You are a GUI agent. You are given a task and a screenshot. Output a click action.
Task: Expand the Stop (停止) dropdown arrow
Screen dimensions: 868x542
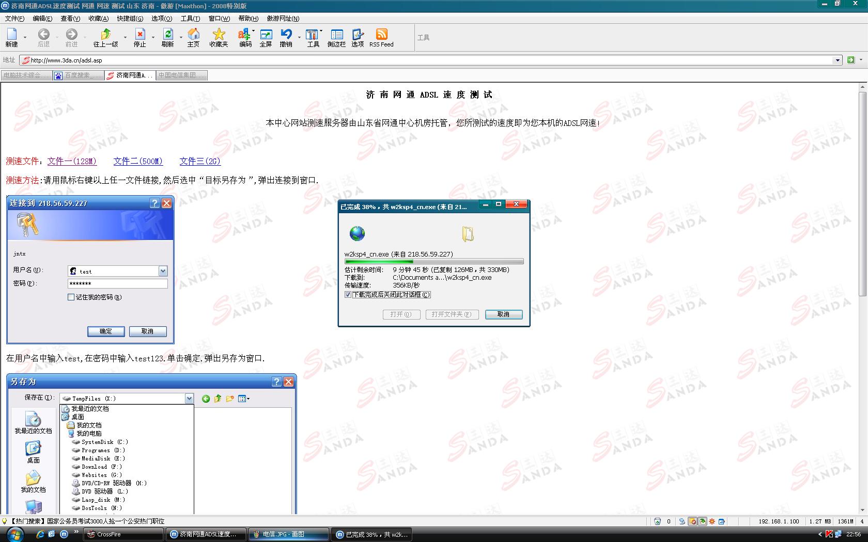point(153,37)
